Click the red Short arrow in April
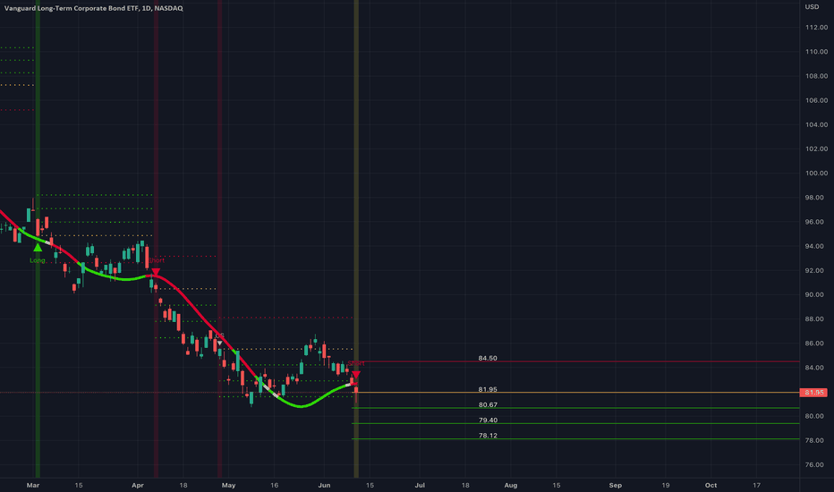The height and width of the screenshot is (492, 834). 156,272
